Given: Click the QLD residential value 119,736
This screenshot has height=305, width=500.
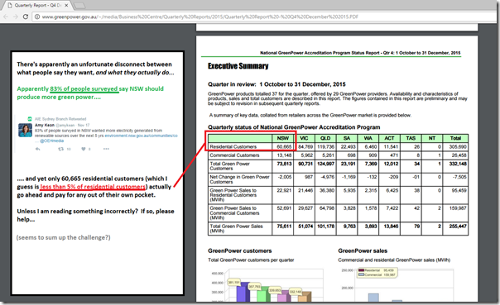Looking at the screenshot, I should click(x=325, y=147).
